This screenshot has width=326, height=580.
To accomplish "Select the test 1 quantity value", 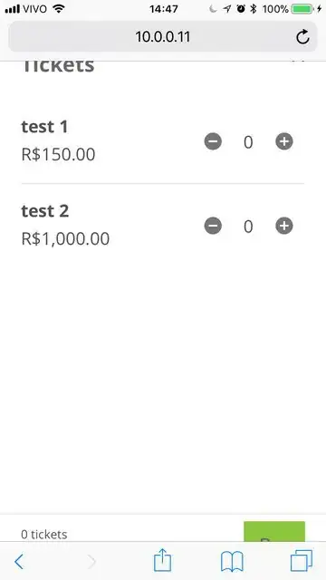I will point(248,142).
